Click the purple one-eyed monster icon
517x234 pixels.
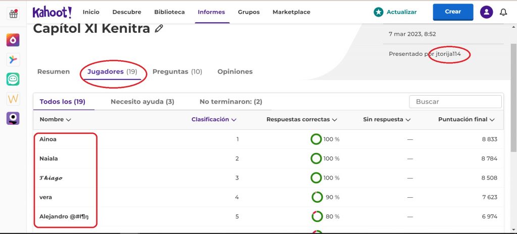(x=13, y=118)
